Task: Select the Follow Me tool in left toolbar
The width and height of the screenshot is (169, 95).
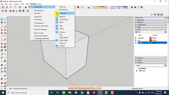Action: 5,47
